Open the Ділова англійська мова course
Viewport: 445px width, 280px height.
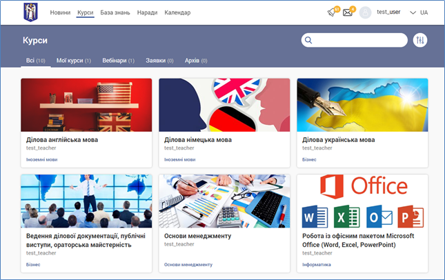click(62, 139)
